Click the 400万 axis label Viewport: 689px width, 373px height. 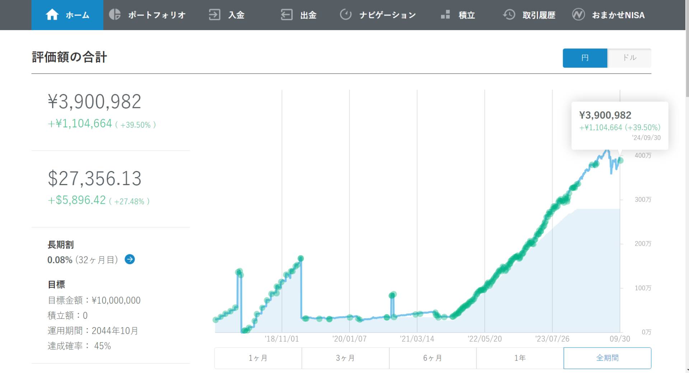(643, 155)
